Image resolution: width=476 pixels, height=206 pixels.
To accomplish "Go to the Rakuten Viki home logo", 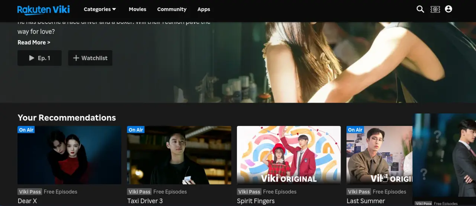I will [x=44, y=9].
